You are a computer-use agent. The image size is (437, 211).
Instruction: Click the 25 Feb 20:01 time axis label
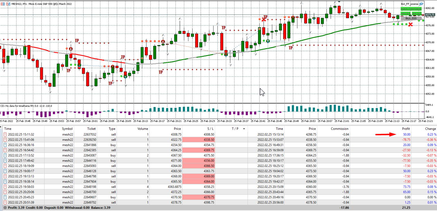click(x=91, y=121)
